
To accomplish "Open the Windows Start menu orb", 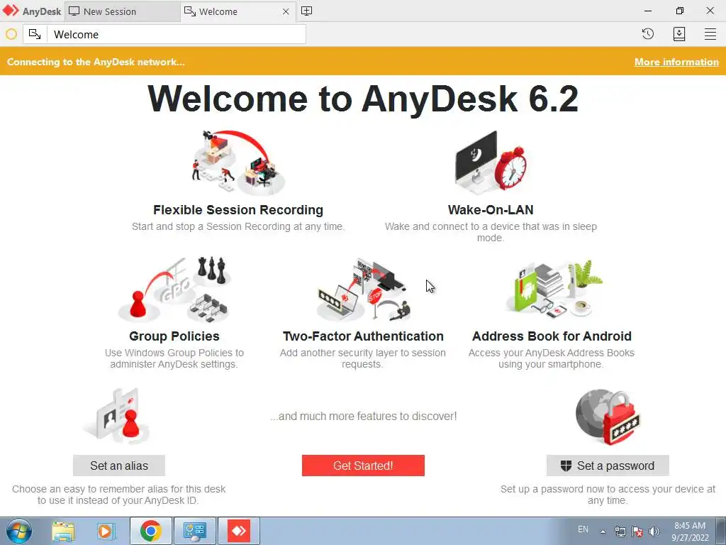I will tap(18, 531).
